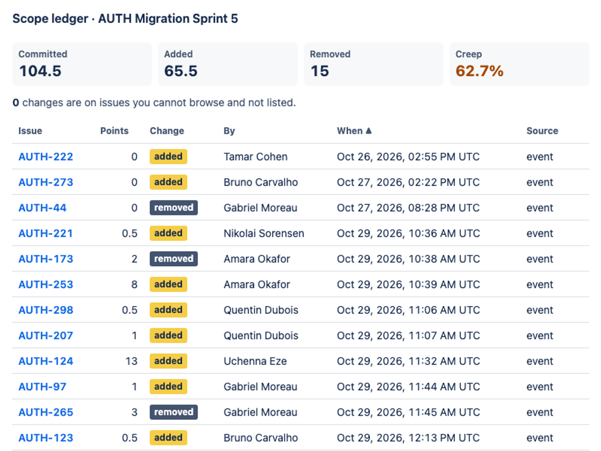Sort by the By column header
Screen dimensions: 601x451
point(229,131)
